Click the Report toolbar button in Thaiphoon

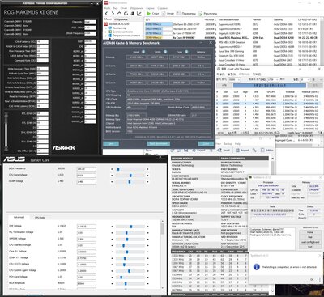click(x=242, y=150)
